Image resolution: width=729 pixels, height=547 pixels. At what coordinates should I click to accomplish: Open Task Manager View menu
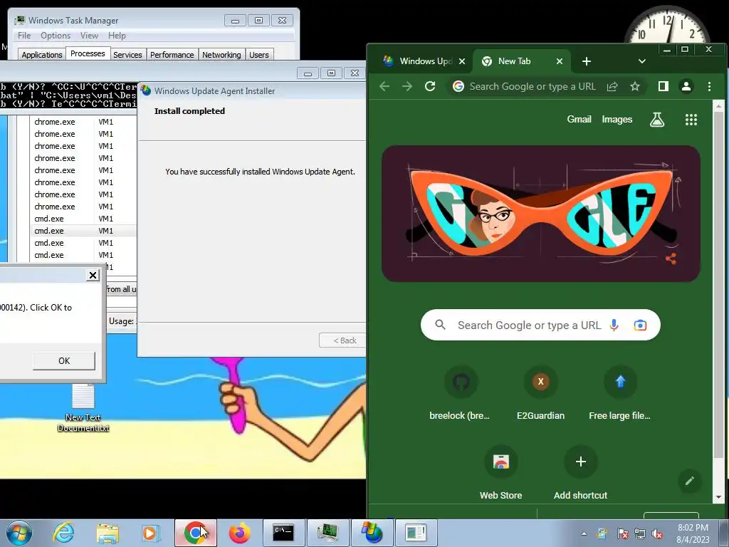(x=89, y=36)
